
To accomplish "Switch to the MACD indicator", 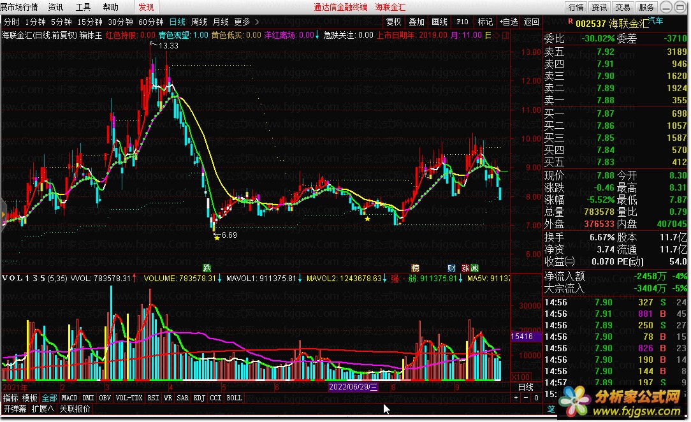I will point(69,398).
